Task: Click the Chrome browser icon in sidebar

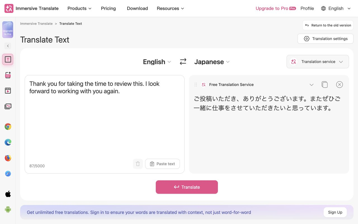Action: coord(8,127)
